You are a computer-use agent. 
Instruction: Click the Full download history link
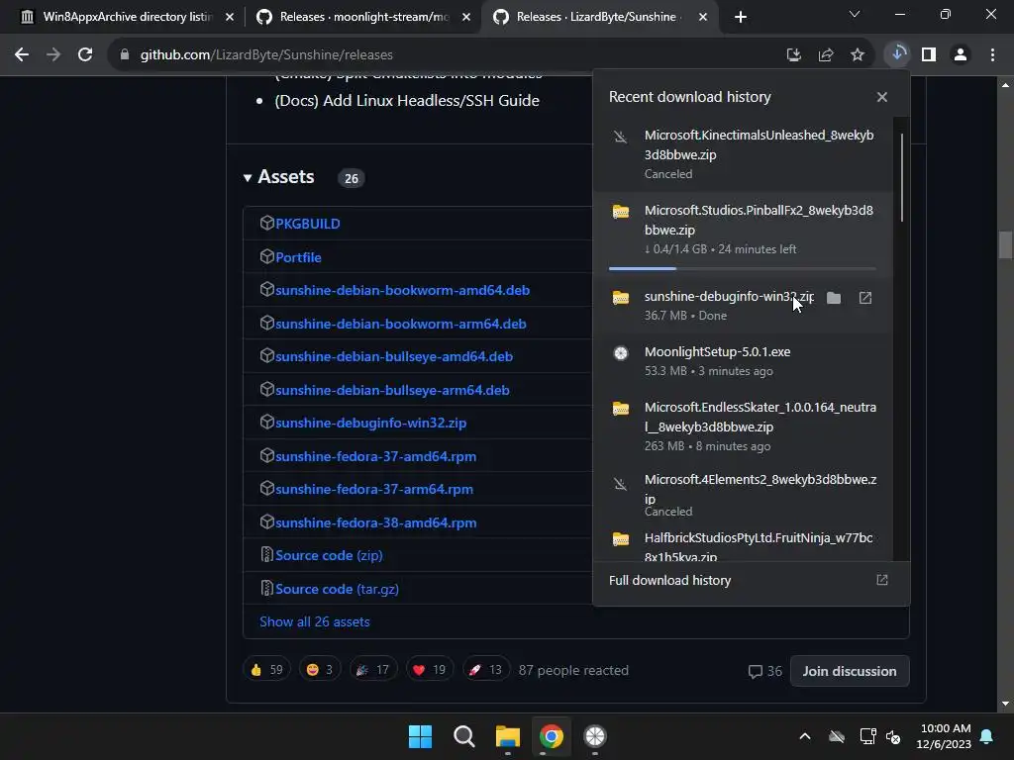(669, 580)
